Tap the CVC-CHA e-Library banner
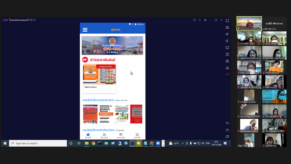291x164 pixels. tap(112, 45)
